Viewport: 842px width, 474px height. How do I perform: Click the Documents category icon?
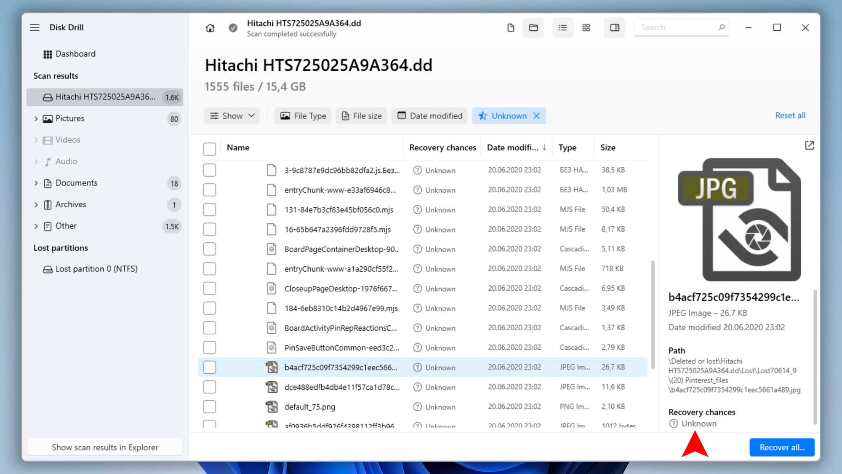coord(48,183)
